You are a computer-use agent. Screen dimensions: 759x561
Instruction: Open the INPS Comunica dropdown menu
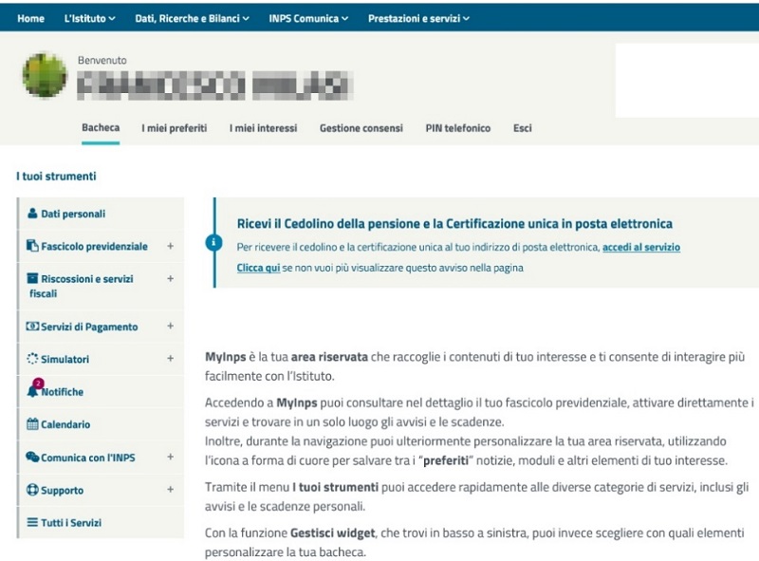point(309,18)
